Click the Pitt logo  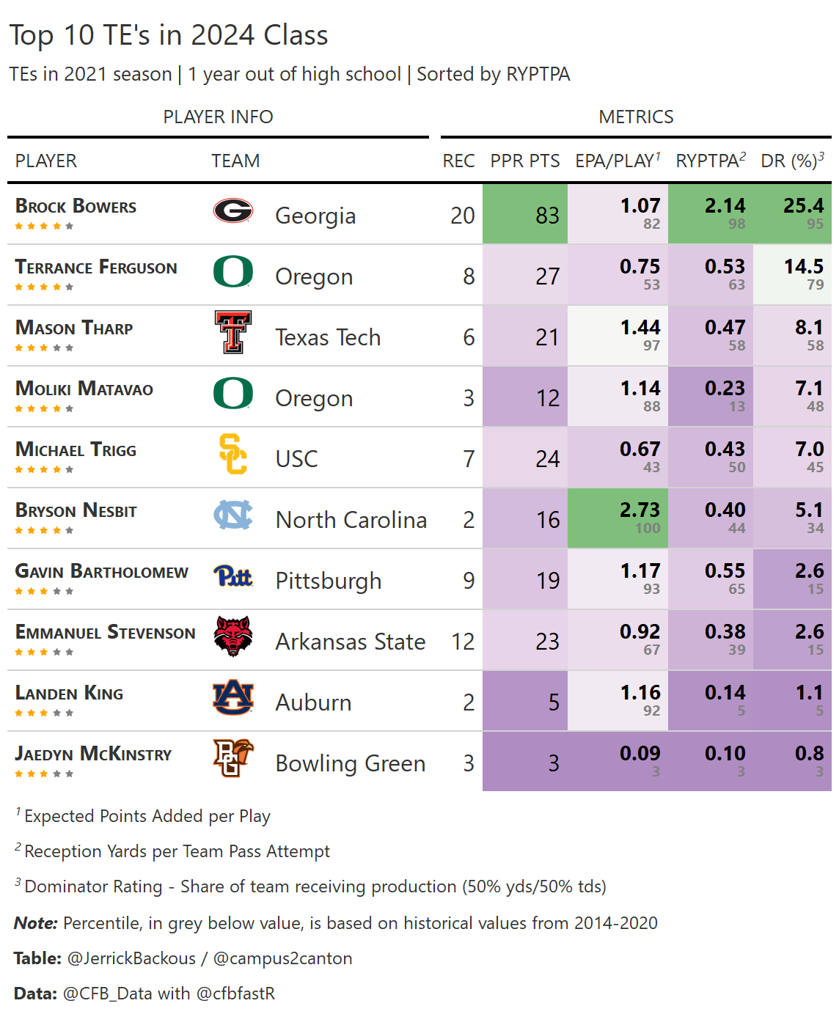233,576
